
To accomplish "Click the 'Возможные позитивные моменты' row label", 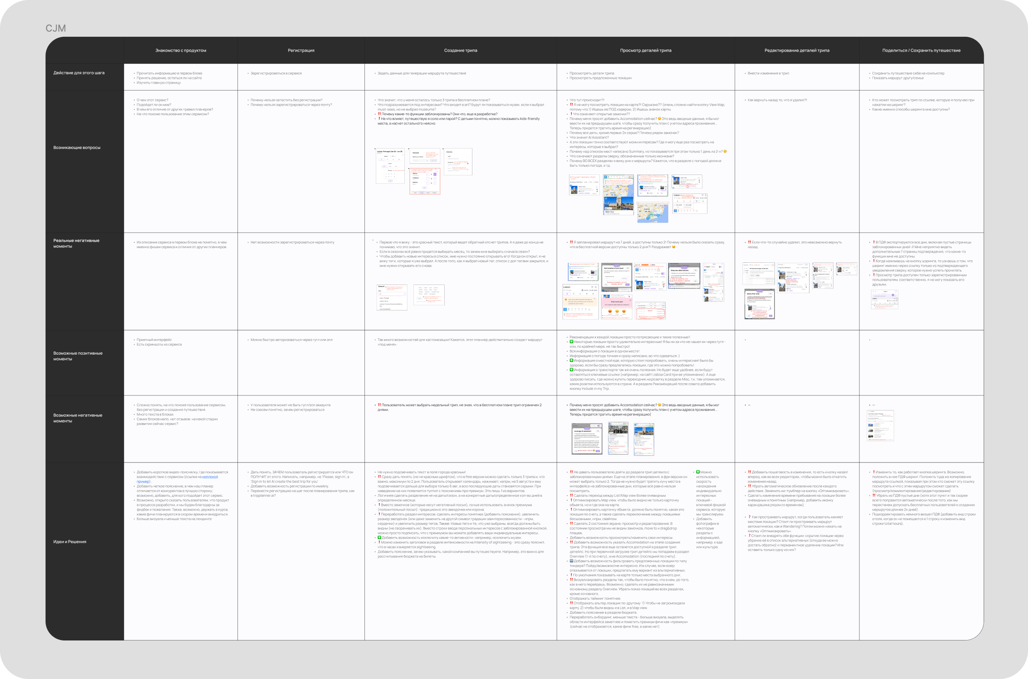I will coord(78,356).
